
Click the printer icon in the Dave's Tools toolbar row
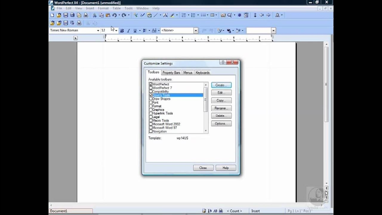[79, 23]
